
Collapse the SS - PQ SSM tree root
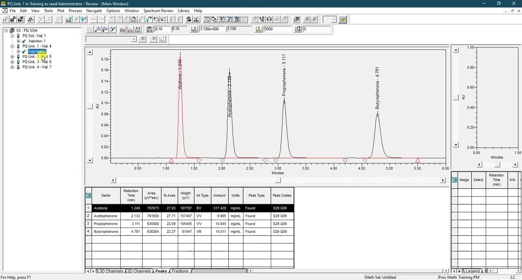6,31
